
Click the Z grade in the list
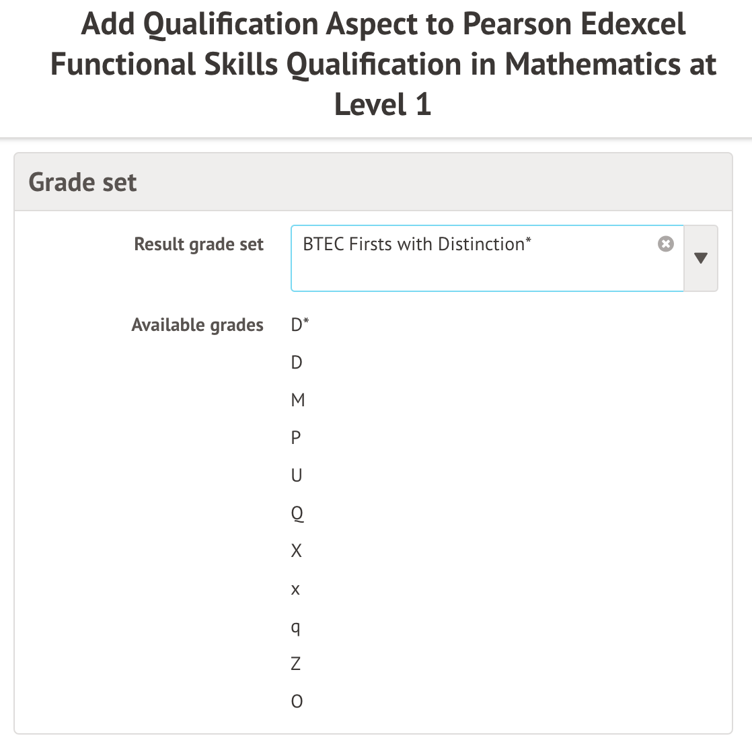(296, 664)
